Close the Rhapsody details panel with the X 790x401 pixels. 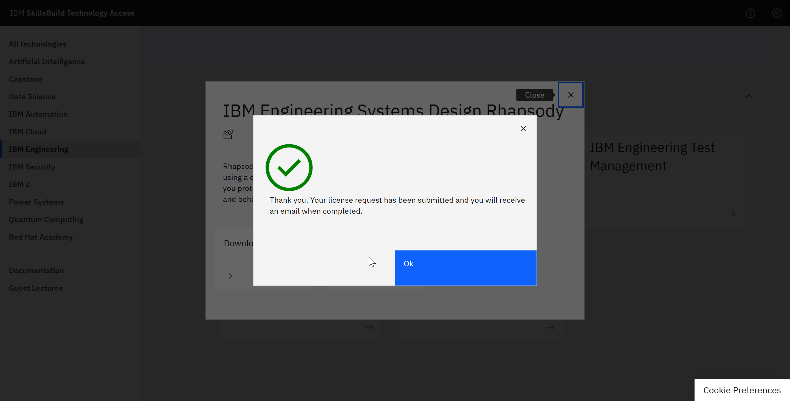(x=571, y=95)
